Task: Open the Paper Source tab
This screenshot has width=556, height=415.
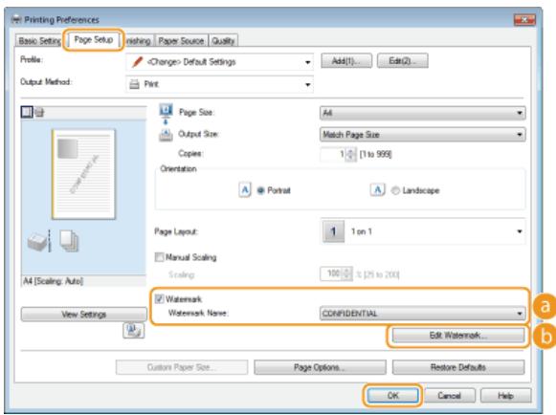Action: [181, 41]
